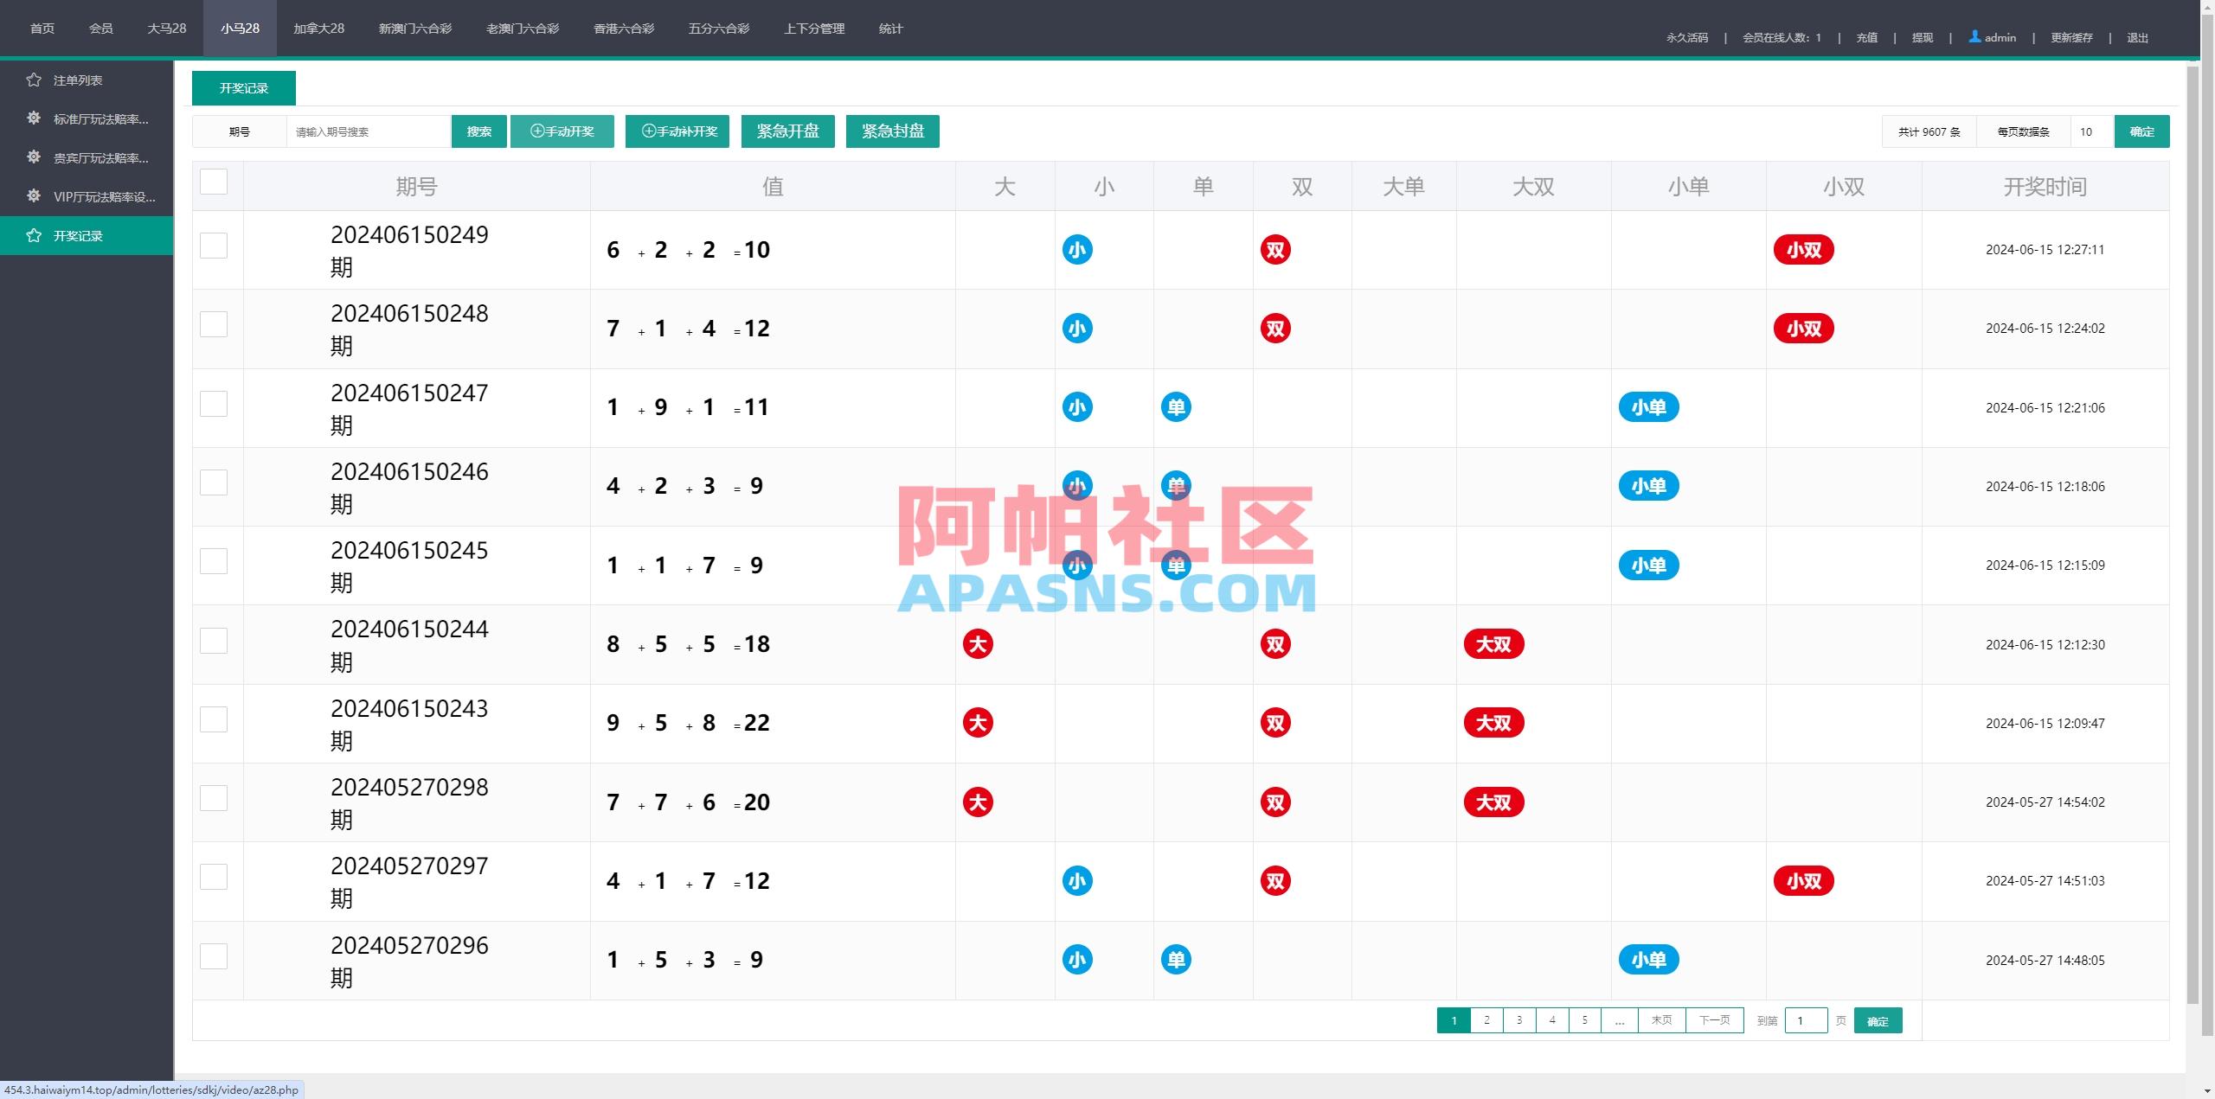Viewport: 2215px width, 1099px height.
Task: Click the 紧急封盘 emergency close button
Action: [x=892, y=131]
